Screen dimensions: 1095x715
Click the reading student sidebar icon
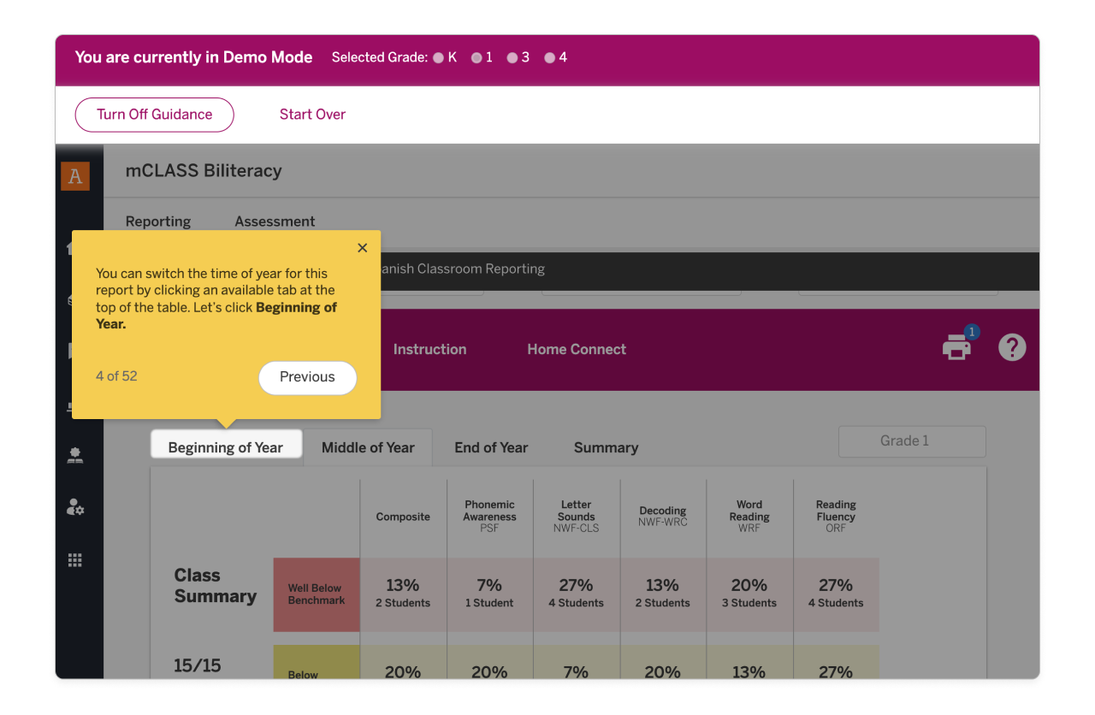pyautogui.click(x=75, y=456)
